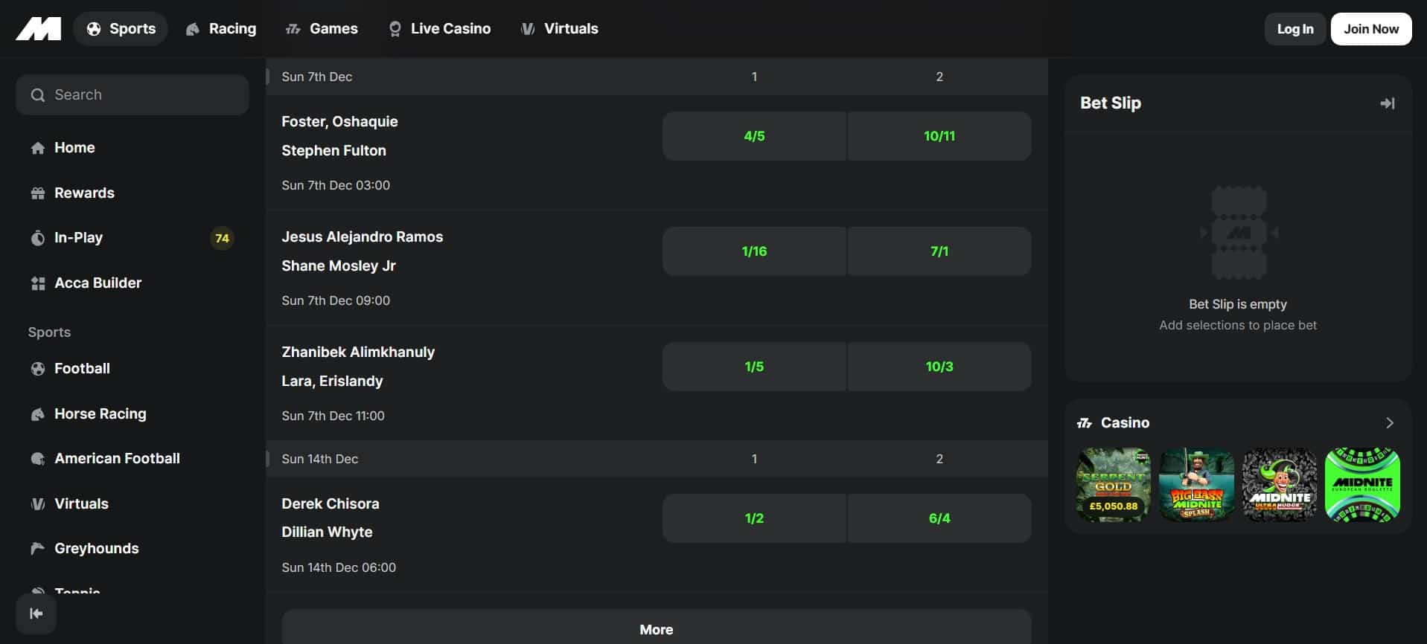This screenshot has width=1427, height=644.
Task: Collapse the Sun 7th Dec date group
Action: [x=317, y=77]
